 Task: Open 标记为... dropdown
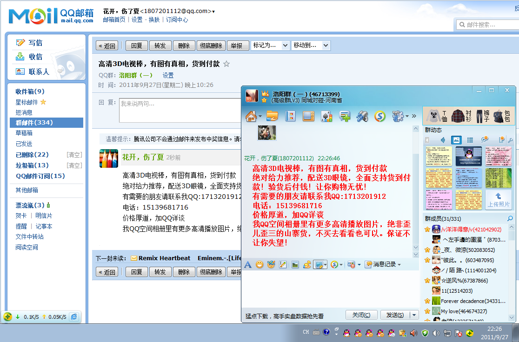(x=270, y=46)
